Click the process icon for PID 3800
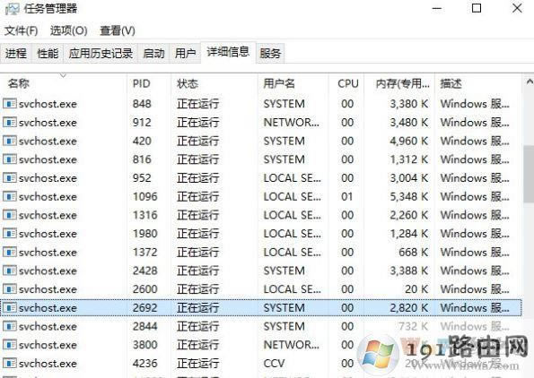 point(10,345)
